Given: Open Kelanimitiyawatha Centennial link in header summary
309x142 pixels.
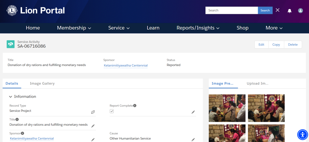Looking at the screenshot, I should tap(126, 65).
